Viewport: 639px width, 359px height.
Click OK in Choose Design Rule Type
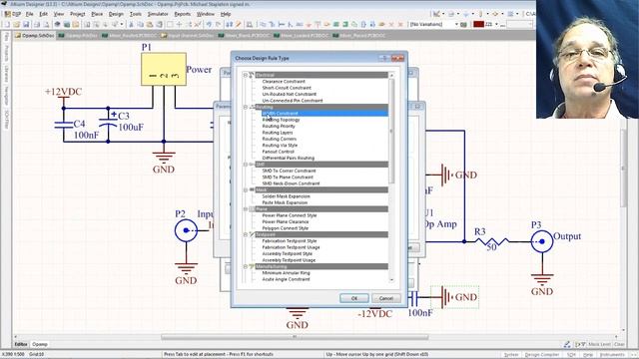354,298
